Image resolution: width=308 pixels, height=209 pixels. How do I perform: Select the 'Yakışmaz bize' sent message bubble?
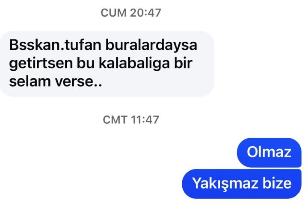point(242,184)
